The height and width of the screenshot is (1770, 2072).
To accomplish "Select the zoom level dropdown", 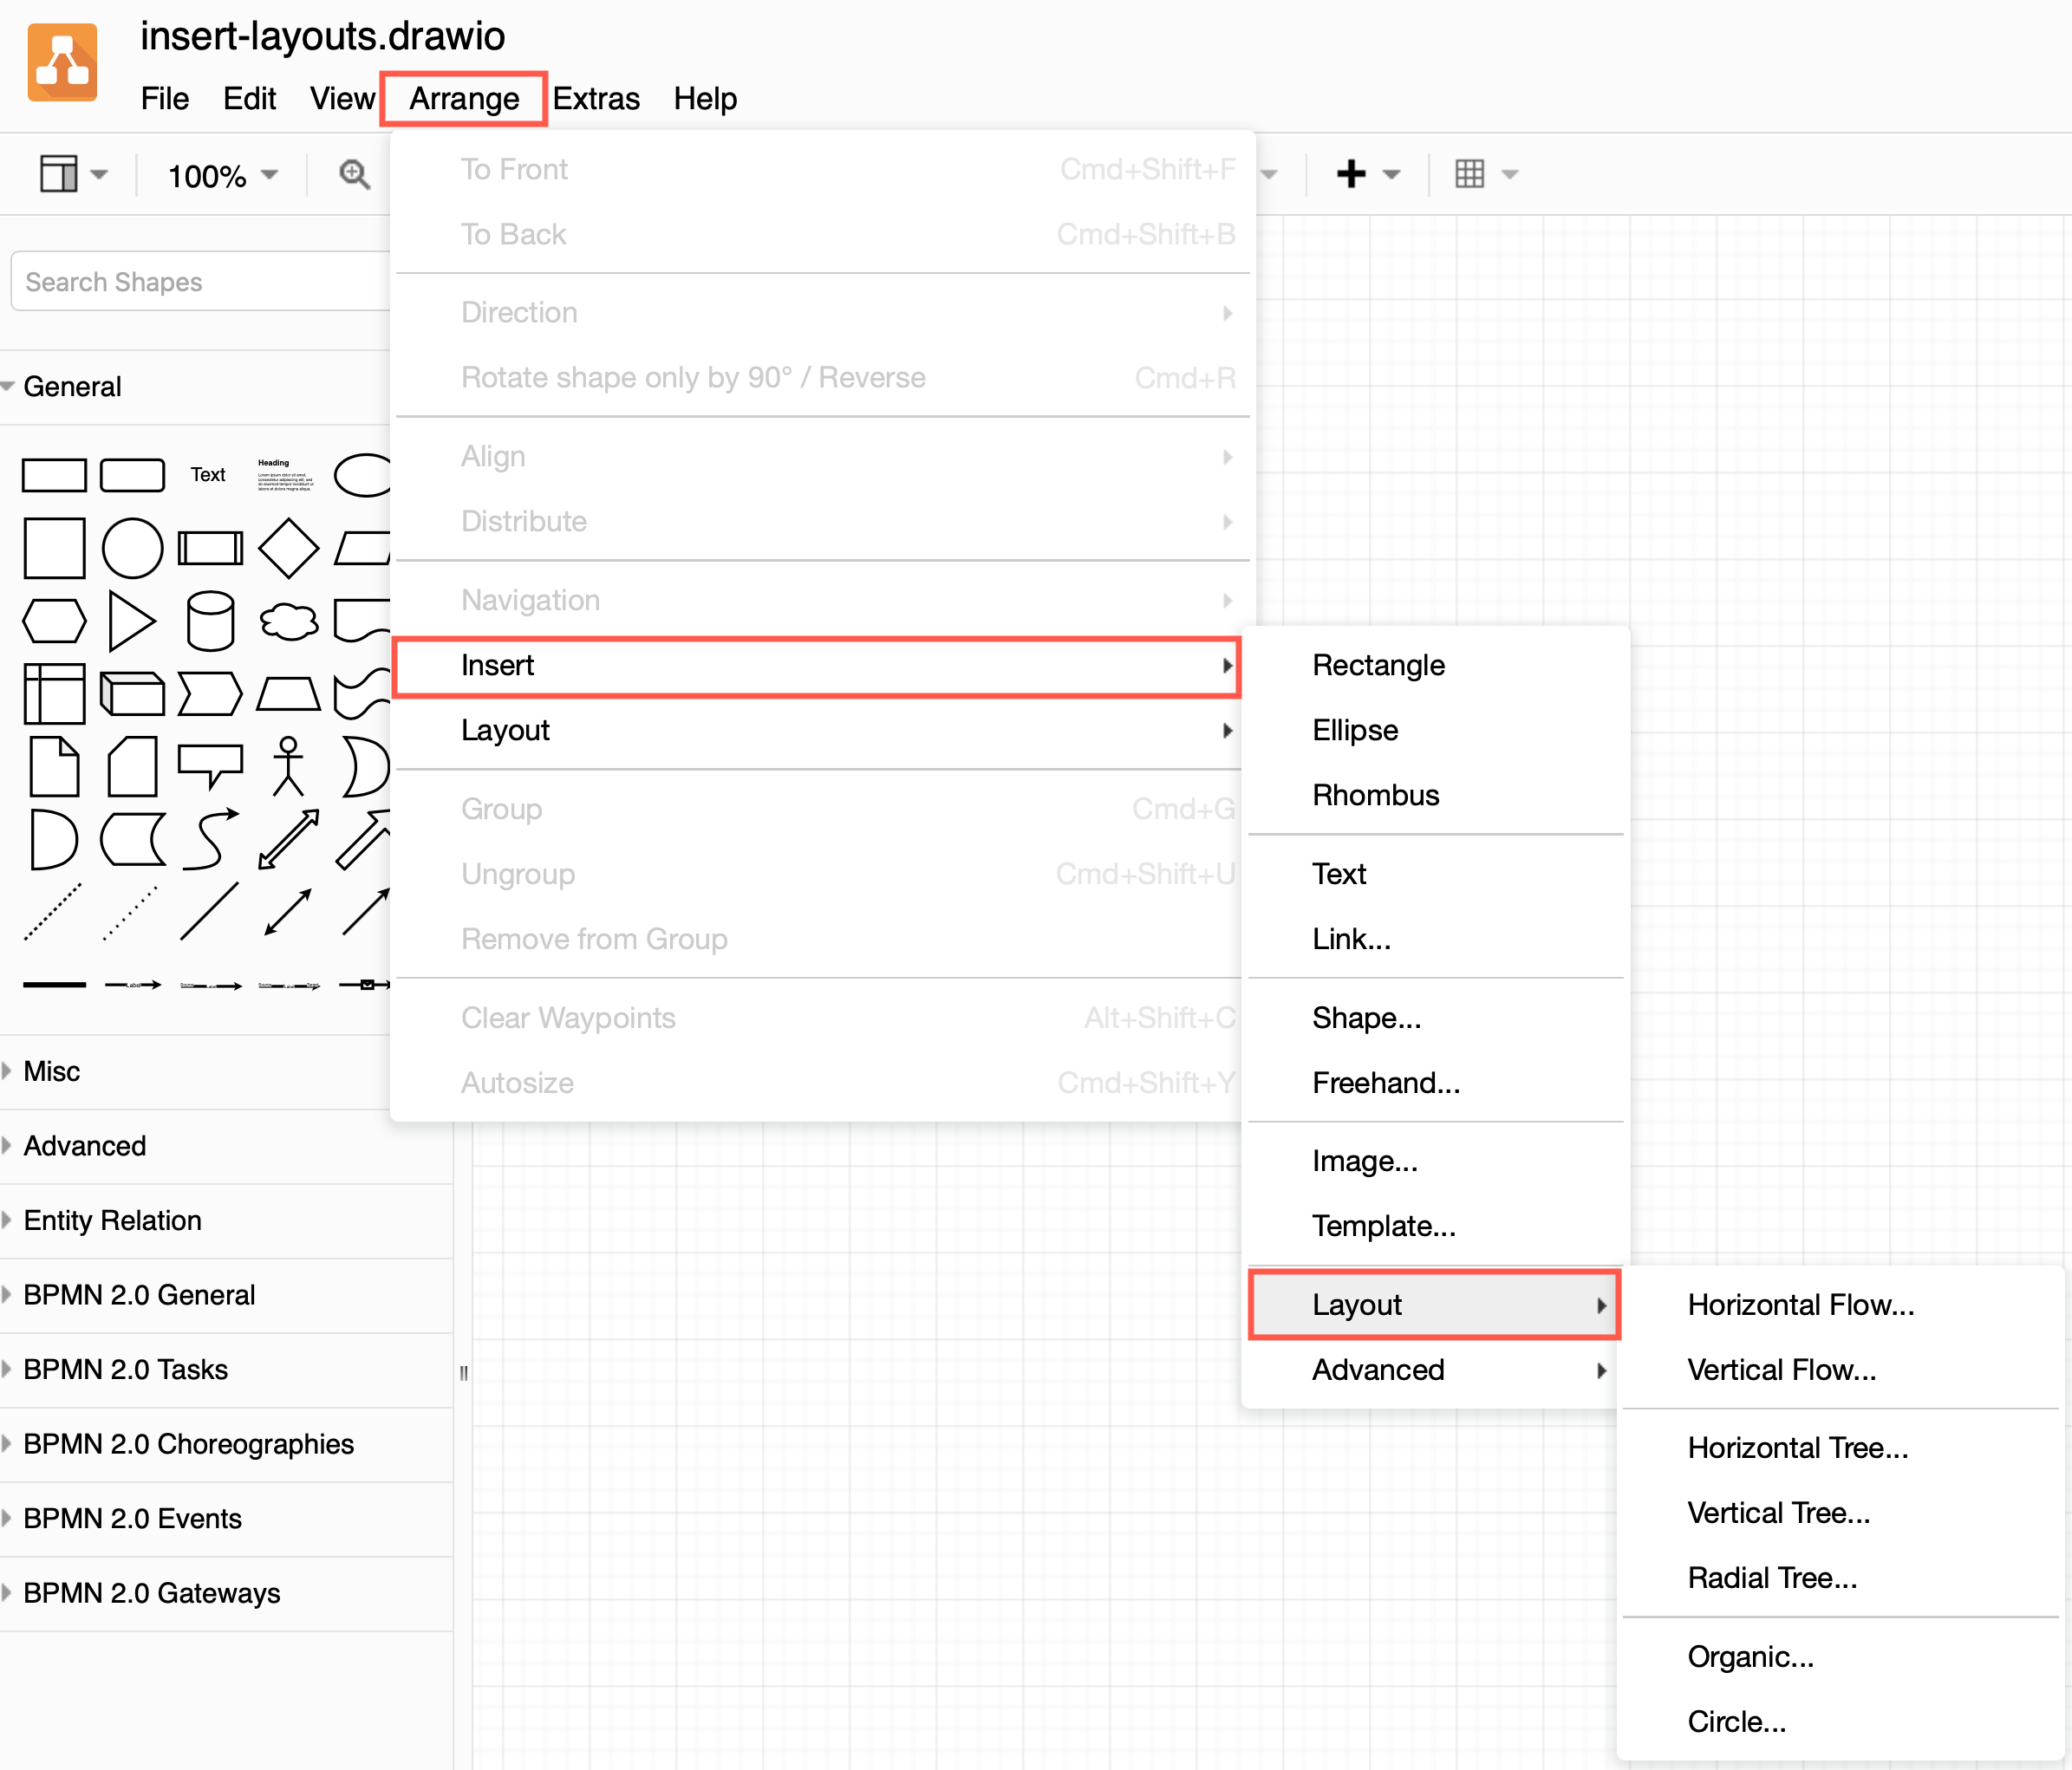I will pos(223,172).
